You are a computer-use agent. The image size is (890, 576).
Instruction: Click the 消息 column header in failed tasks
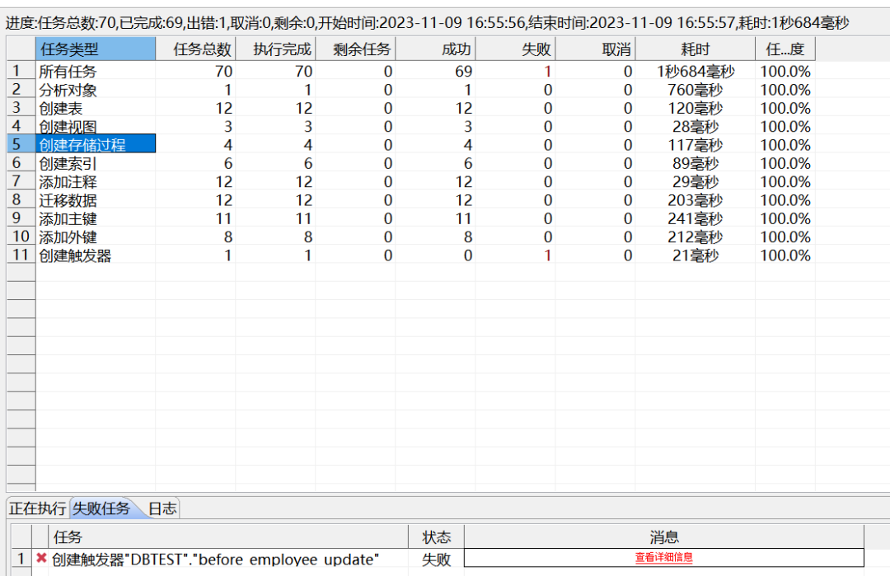(663, 537)
